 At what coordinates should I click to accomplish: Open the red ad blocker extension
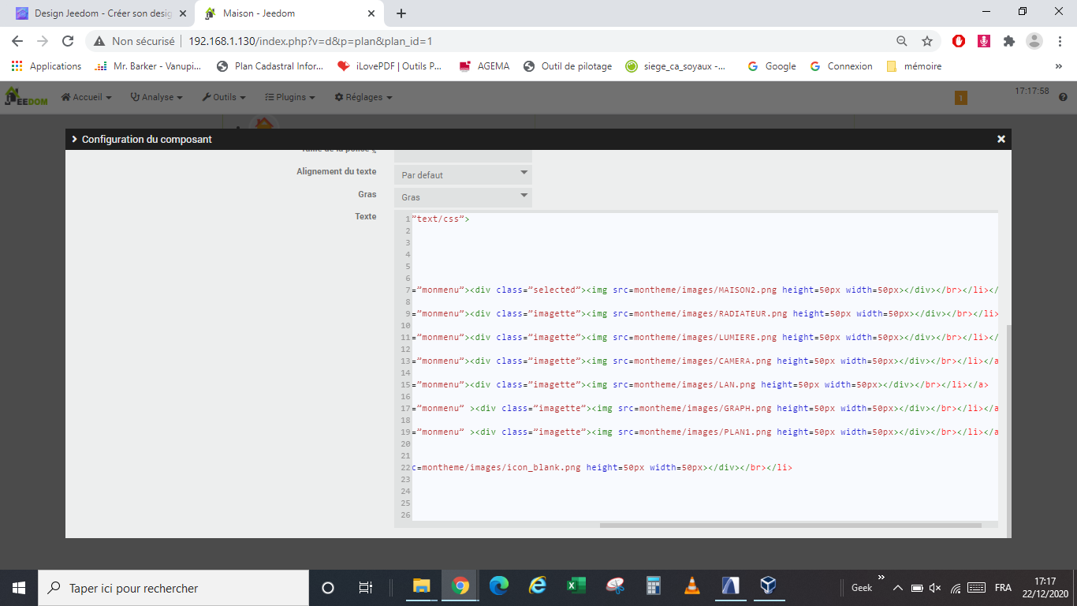coord(959,41)
